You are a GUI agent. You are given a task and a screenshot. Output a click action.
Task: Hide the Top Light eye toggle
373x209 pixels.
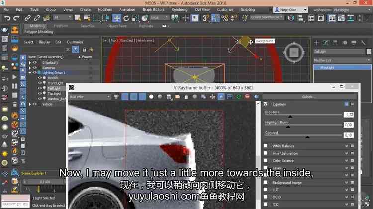point(40,93)
